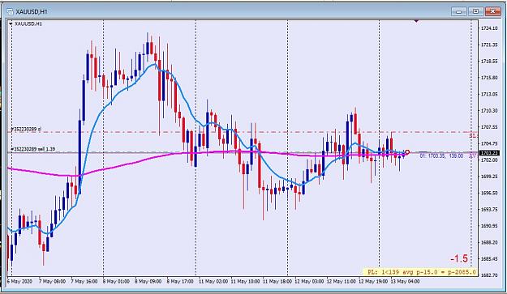Click time axis label '11 May 02:00'
507x294 pixels.
(x=213, y=281)
